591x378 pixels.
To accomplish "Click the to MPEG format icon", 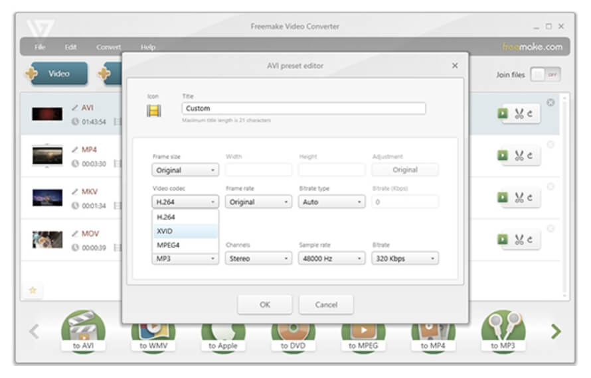I will coord(363,337).
